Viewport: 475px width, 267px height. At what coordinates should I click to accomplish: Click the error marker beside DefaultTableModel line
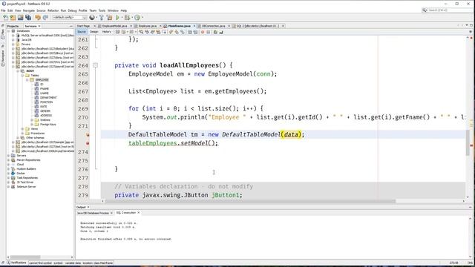tap(88, 135)
